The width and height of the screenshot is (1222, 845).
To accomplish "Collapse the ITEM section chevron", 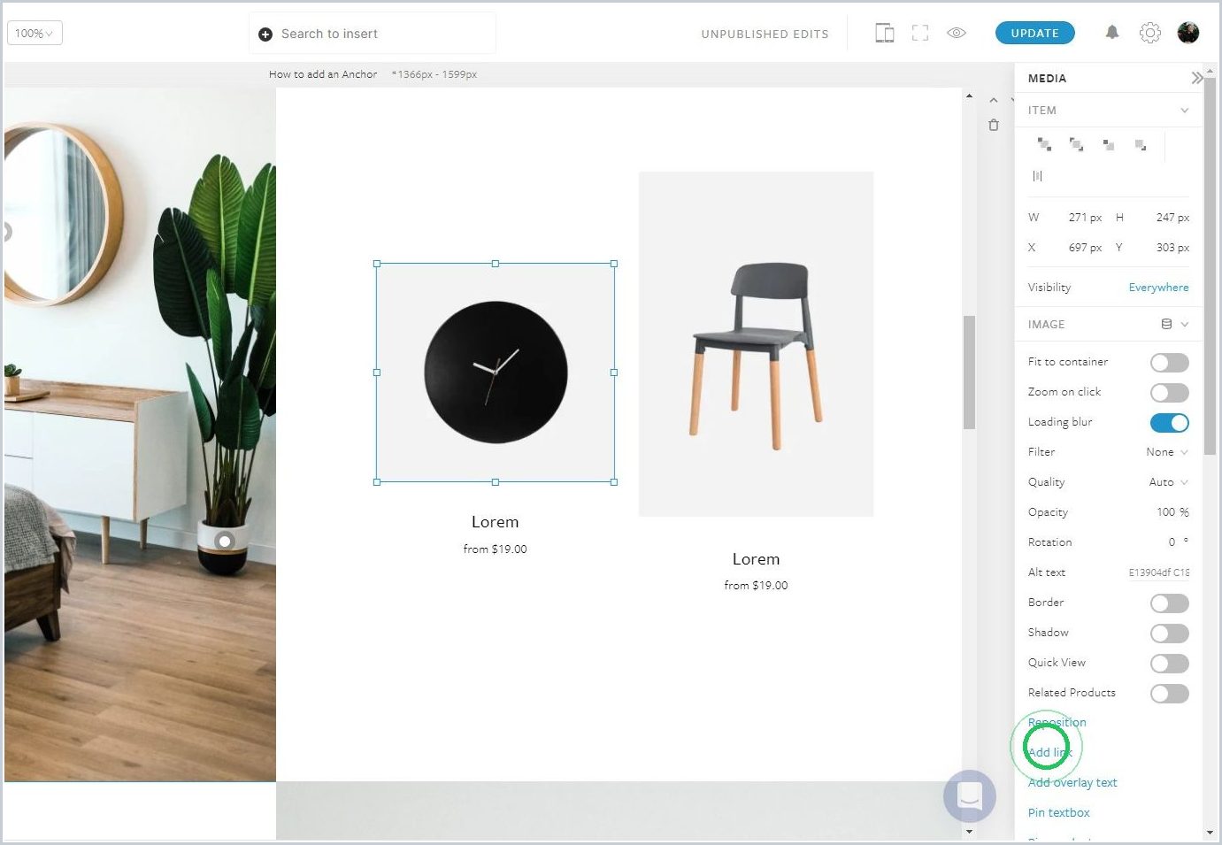I will pos(1184,111).
